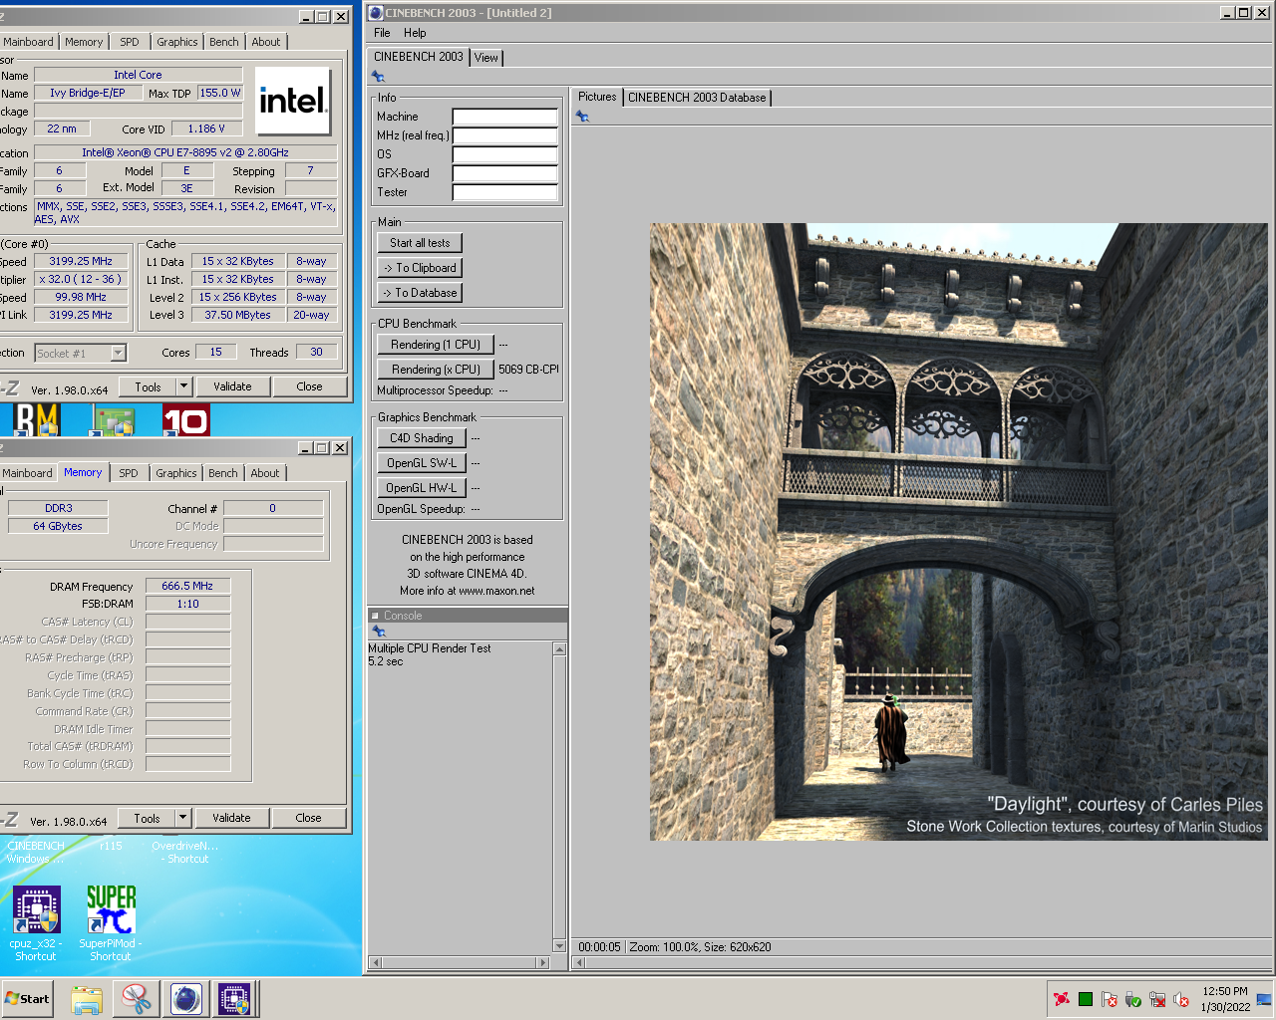Click the MHz (real freq.) input field
Image resolution: width=1276 pixels, height=1020 pixels.
point(504,135)
